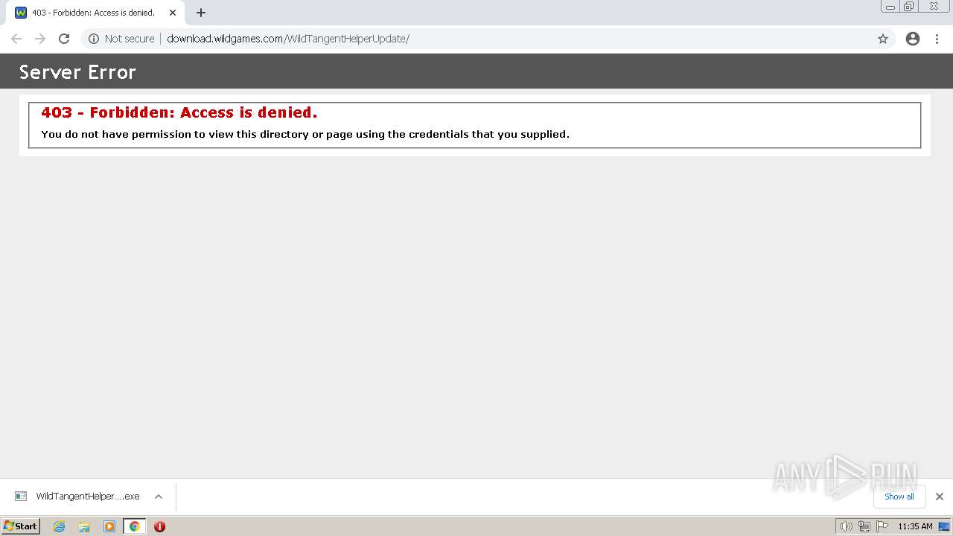The image size is (953, 536).
Task: Click the Not secure label text
Action: pyautogui.click(x=130, y=39)
